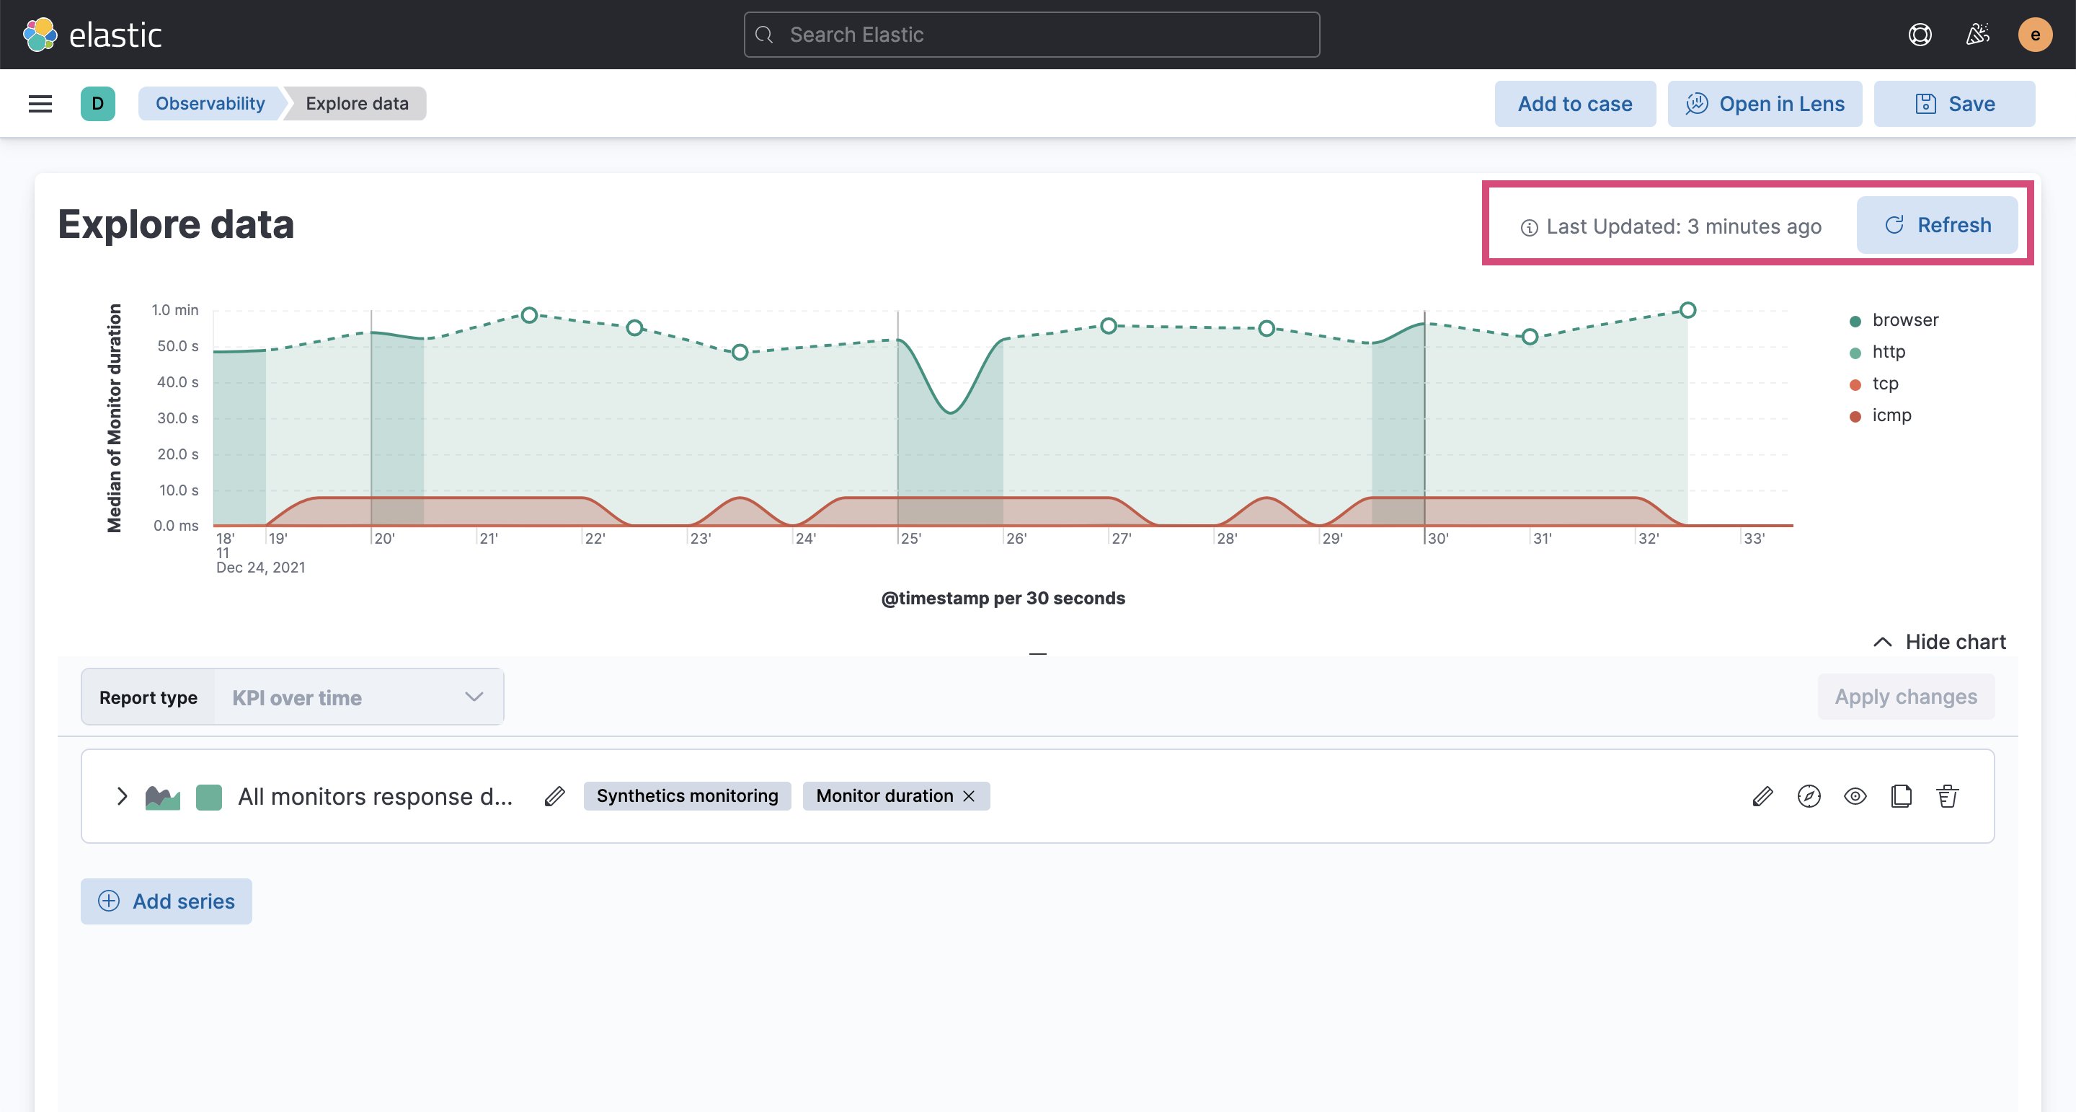Click the area chart series type icon
This screenshot has height=1112, width=2076.
(x=163, y=798)
